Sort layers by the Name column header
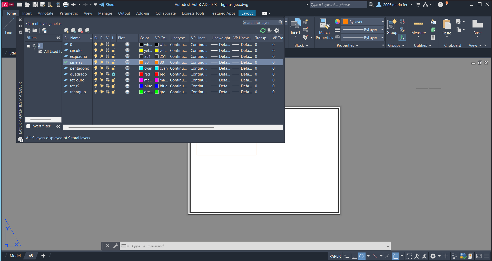The width and height of the screenshot is (492, 261). coord(81,38)
